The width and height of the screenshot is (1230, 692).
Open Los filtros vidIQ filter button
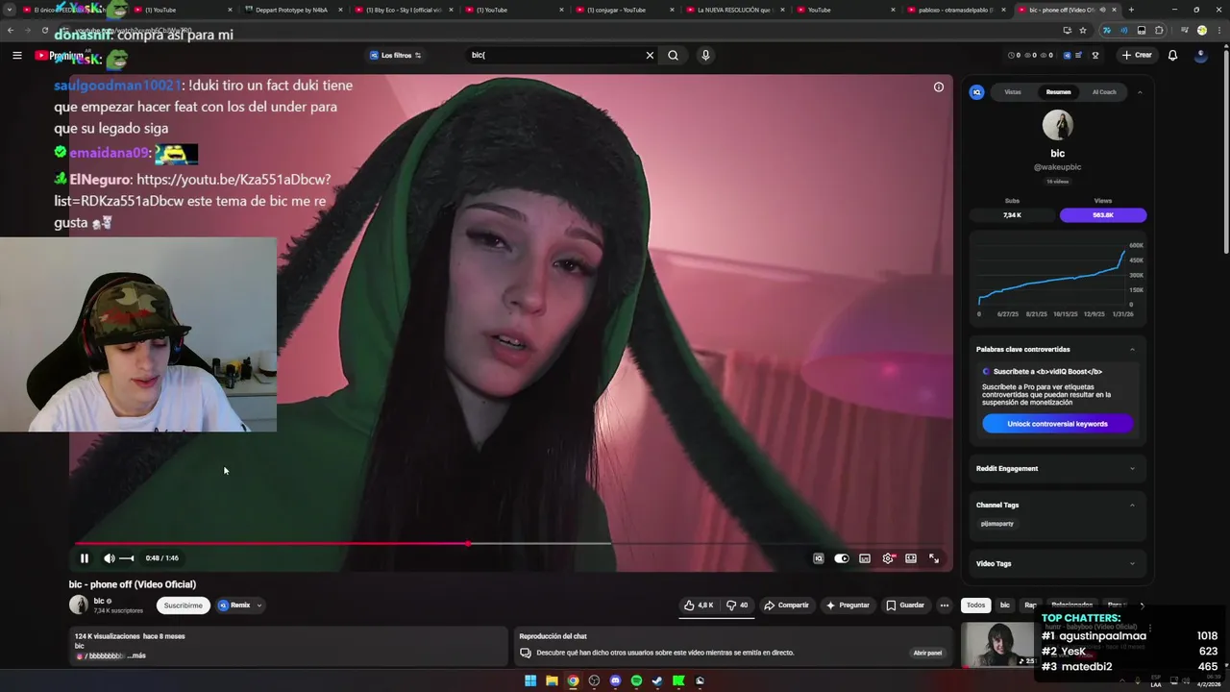pyautogui.click(x=395, y=55)
